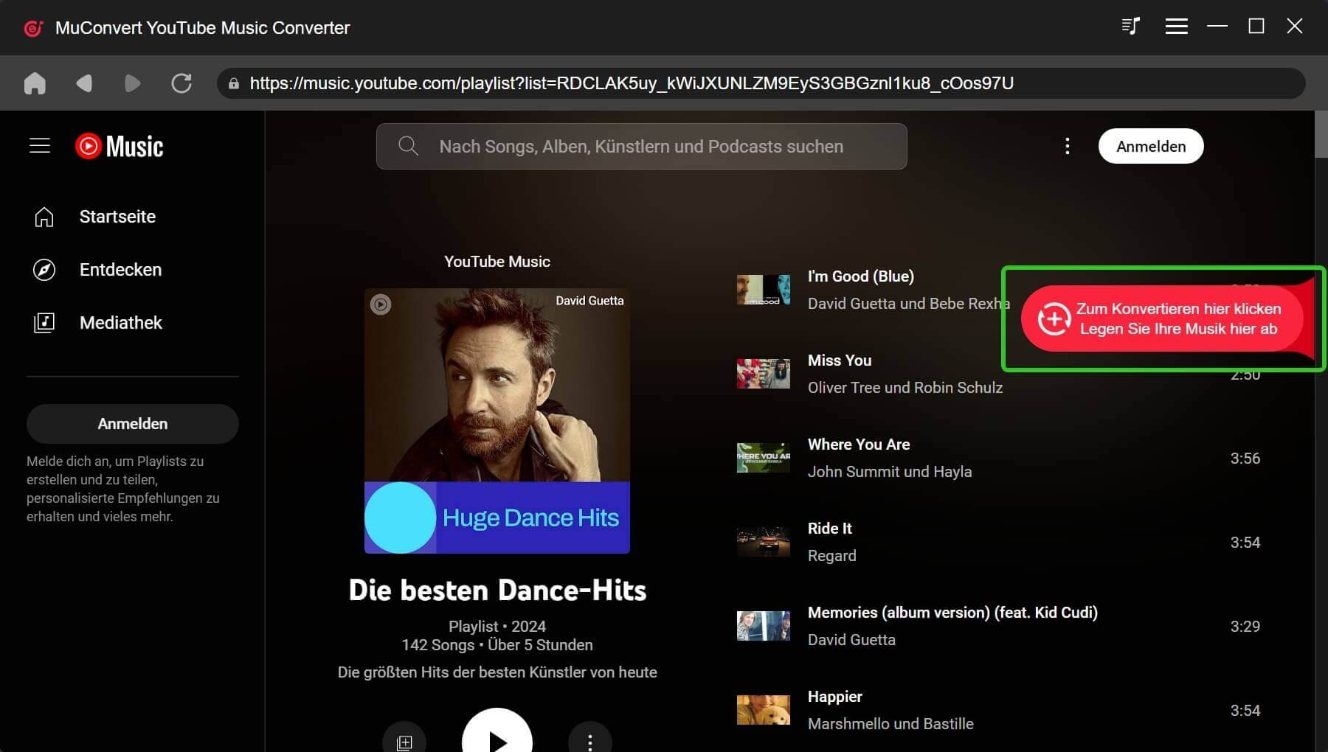
Task: Click the Ride It song thumbnail
Action: [x=764, y=542]
